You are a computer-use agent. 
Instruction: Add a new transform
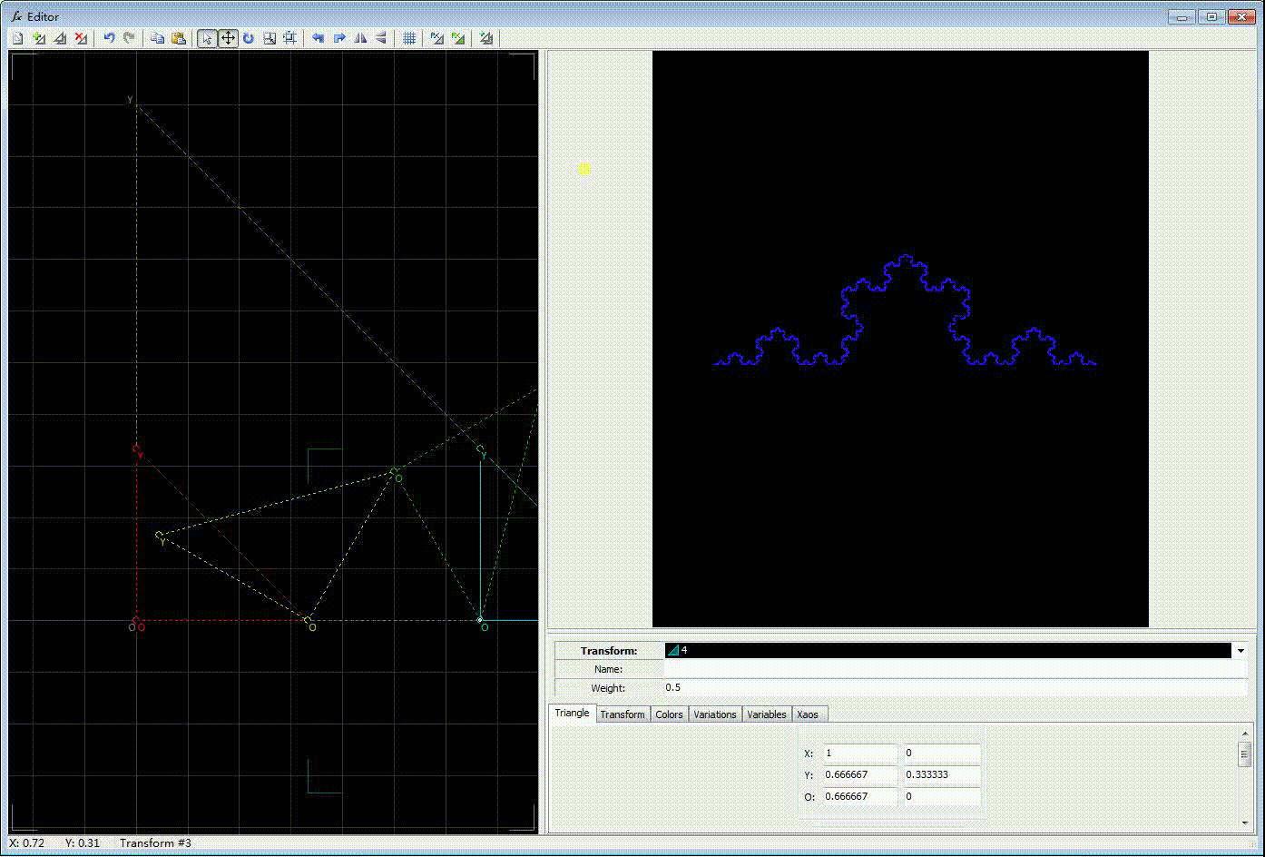(39, 38)
